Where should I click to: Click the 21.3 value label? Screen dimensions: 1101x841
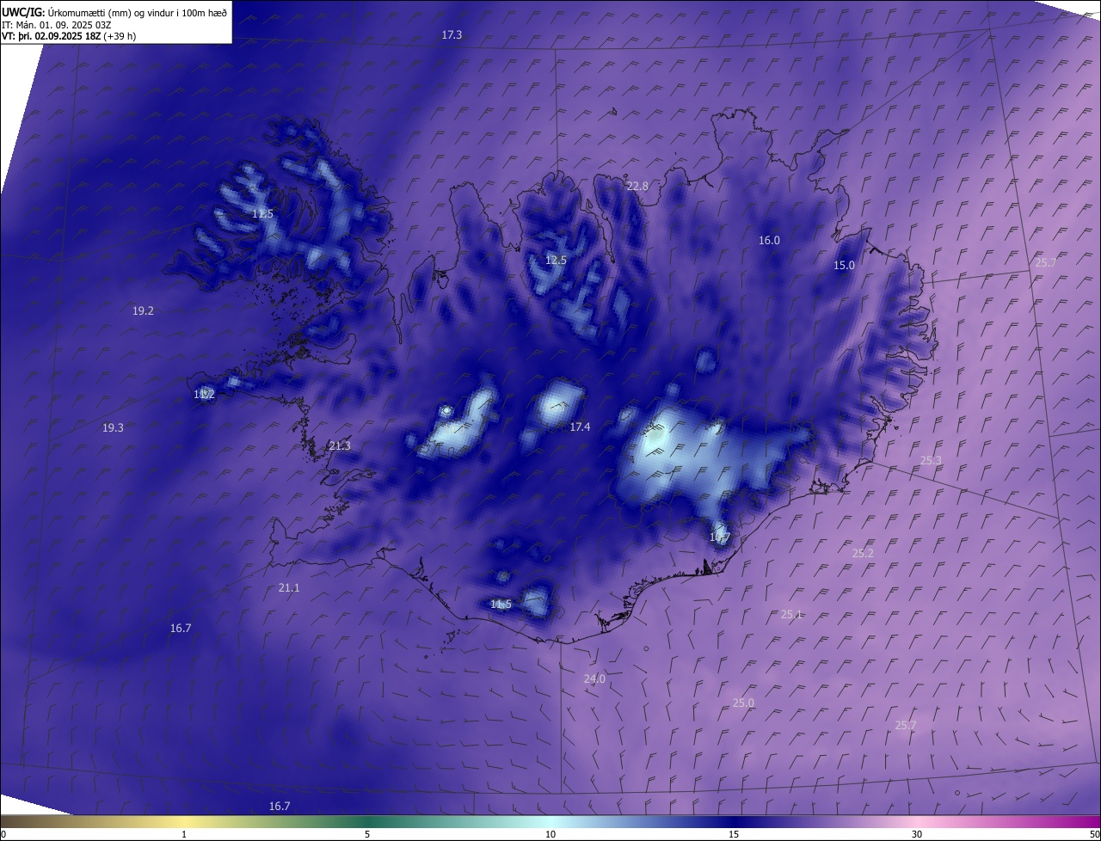tap(340, 446)
